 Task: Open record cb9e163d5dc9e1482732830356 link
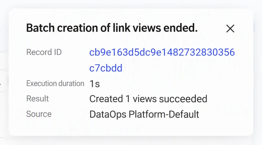tap(162, 52)
